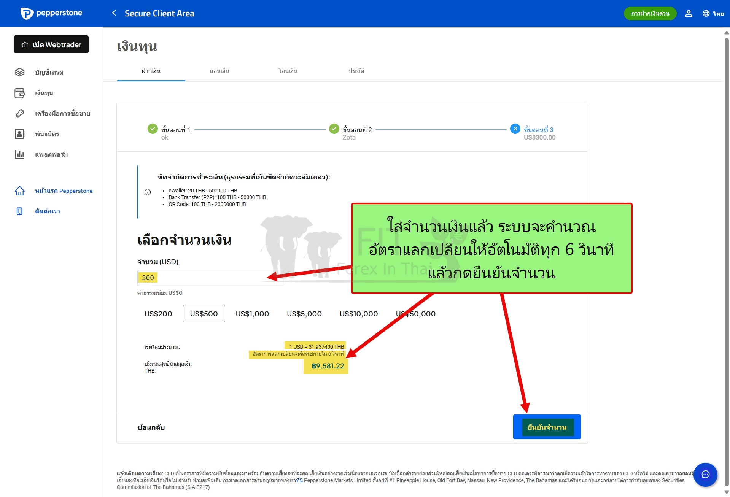Click the user profile icon in header

click(688, 14)
